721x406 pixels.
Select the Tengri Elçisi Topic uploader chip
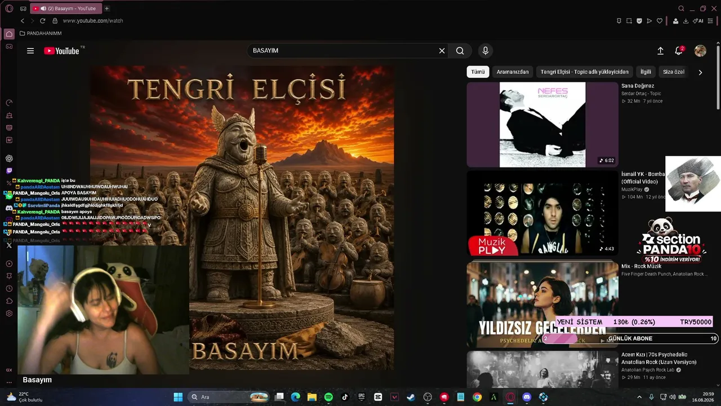pyautogui.click(x=585, y=72)
